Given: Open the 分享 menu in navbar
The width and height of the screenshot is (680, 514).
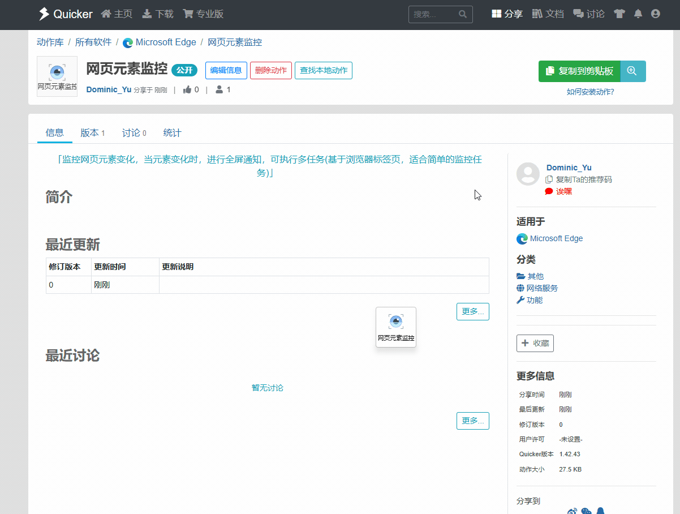Looking at the screenshot, I should [x=507, y=14].
